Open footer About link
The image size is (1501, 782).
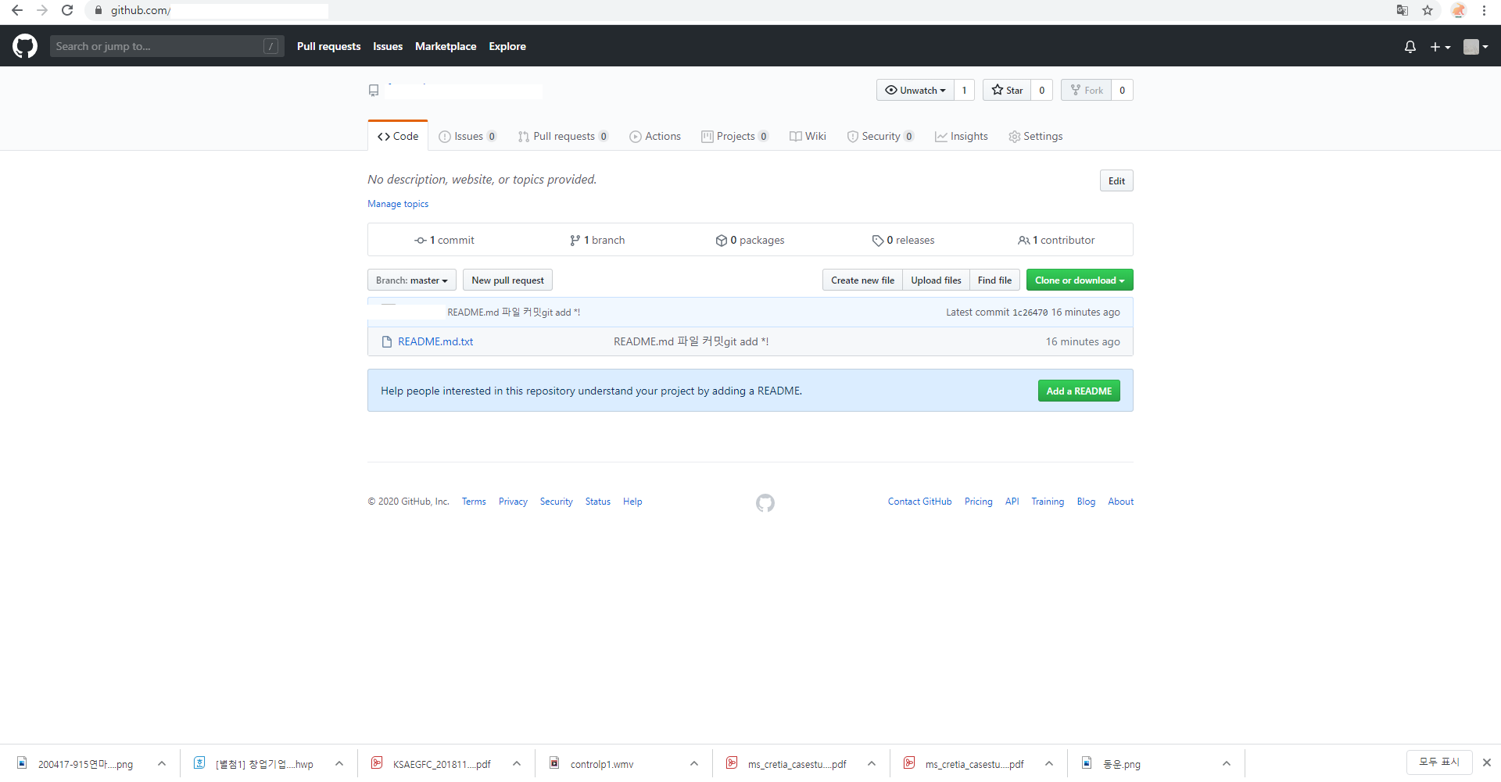coord(1120,502)
